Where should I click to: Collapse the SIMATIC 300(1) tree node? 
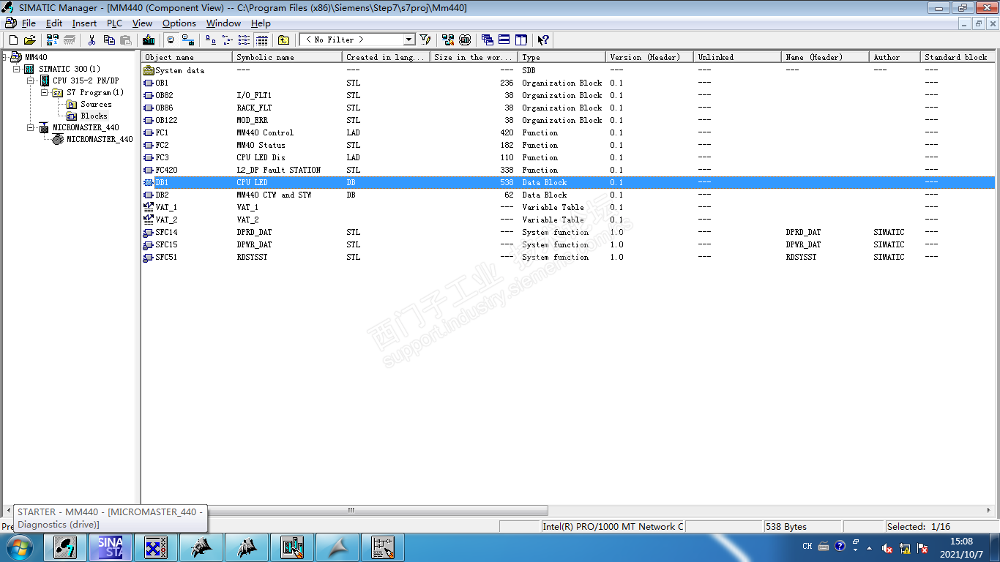(x=18, y=69)
